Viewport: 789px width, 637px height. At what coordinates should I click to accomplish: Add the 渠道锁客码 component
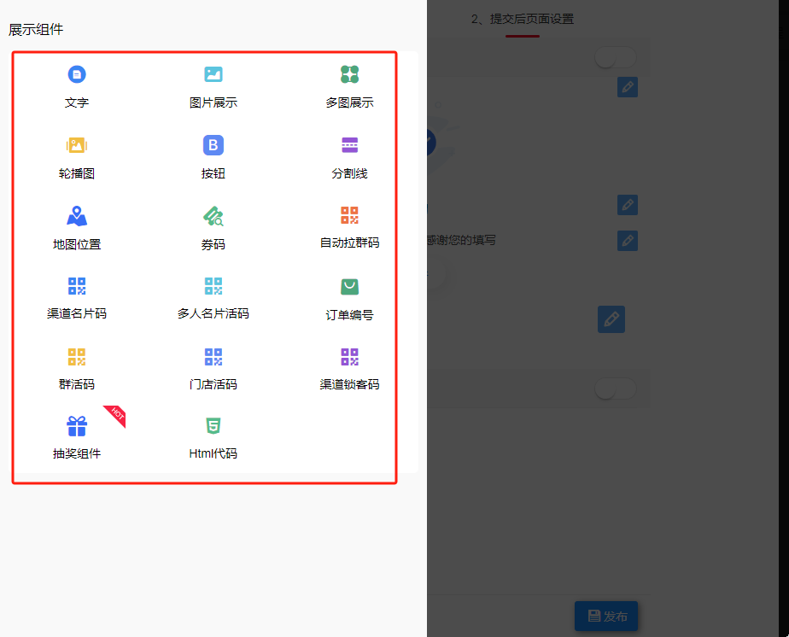(x=349, y=370)
